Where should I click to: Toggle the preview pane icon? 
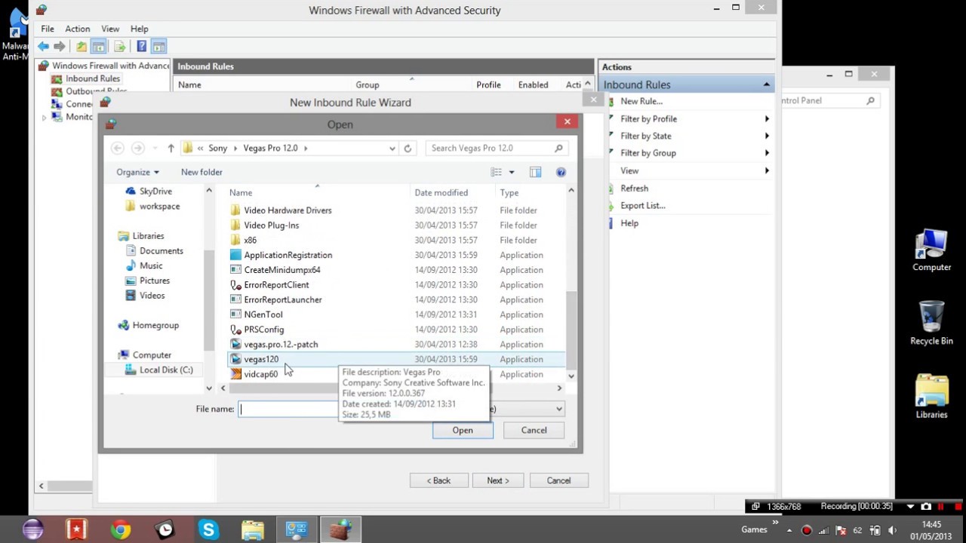[x=535, y=173]
